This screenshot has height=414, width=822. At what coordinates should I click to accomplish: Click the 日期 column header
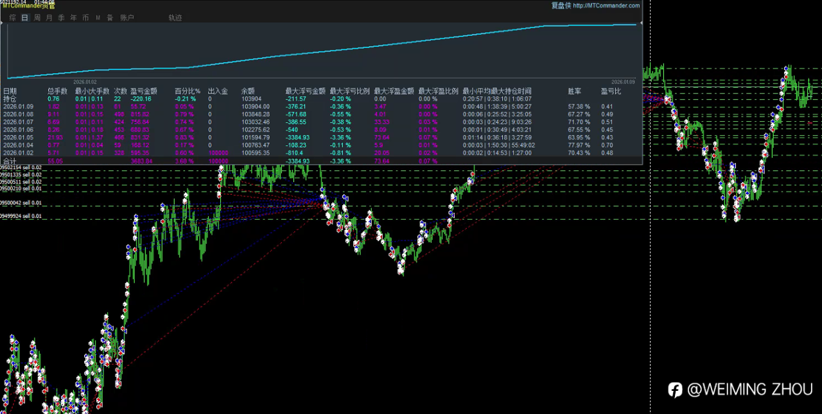pyautogui.click(x=10, y=92)
